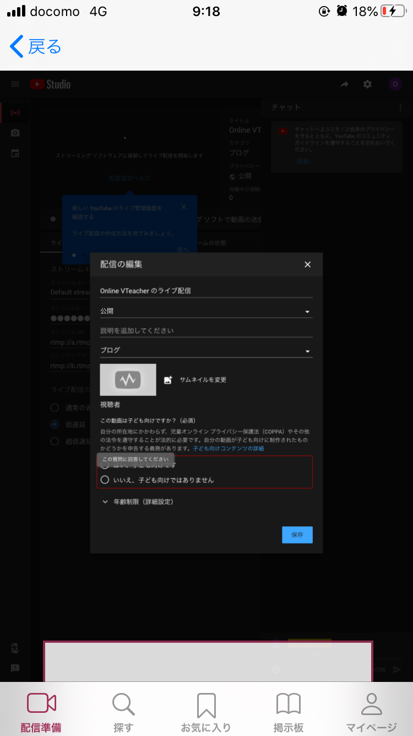Select the webcam camera icon in sidebar
413x736 pixels.
(x=15, y=133)
